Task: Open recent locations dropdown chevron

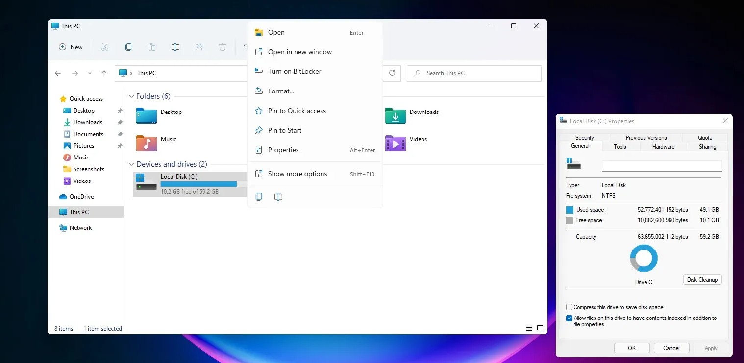Action: click(89, 73)
